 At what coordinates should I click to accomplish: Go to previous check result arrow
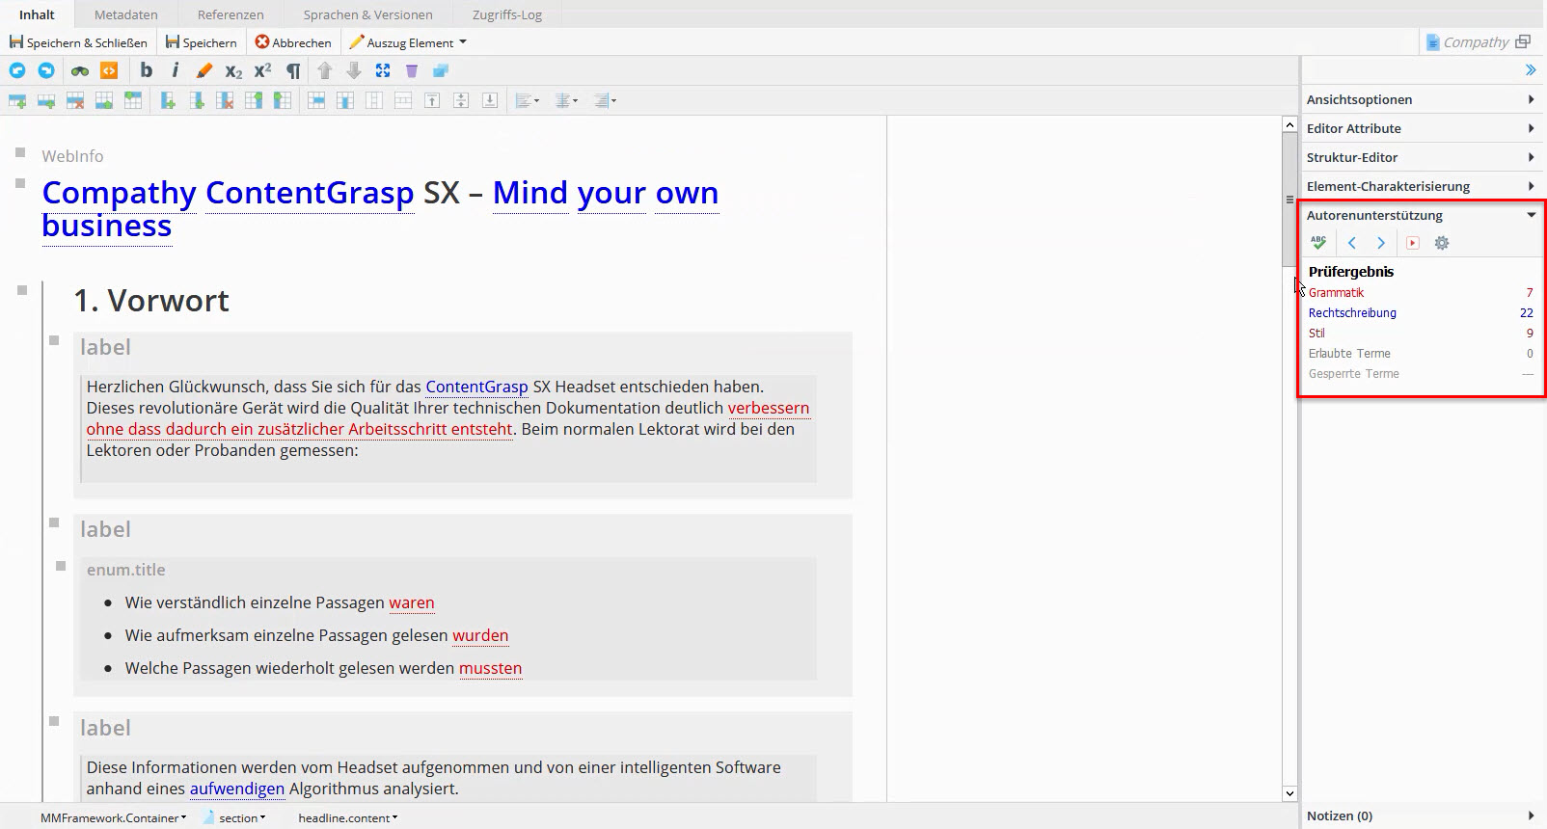click(x=1352, y=243)
